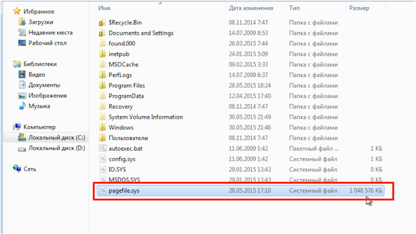Select the Program Files name text
The width and height of the screenshot is (416, 234).
126,85
